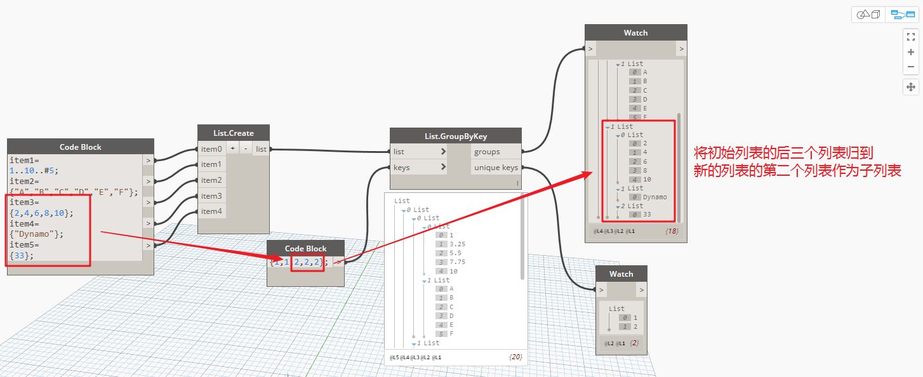Click the upper Watch node vertical scrollbar

tap(679, 164)
